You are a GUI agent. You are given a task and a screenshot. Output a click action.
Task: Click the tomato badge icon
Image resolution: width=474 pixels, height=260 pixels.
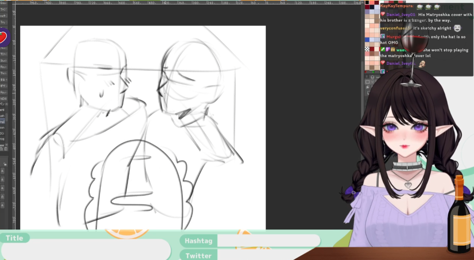coord(3,36)
